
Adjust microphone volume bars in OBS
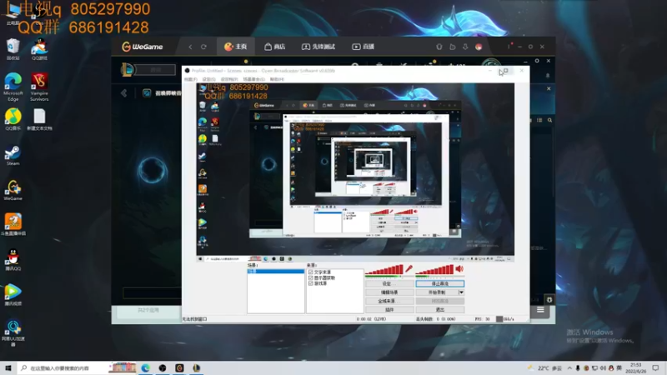click(384, 269)
